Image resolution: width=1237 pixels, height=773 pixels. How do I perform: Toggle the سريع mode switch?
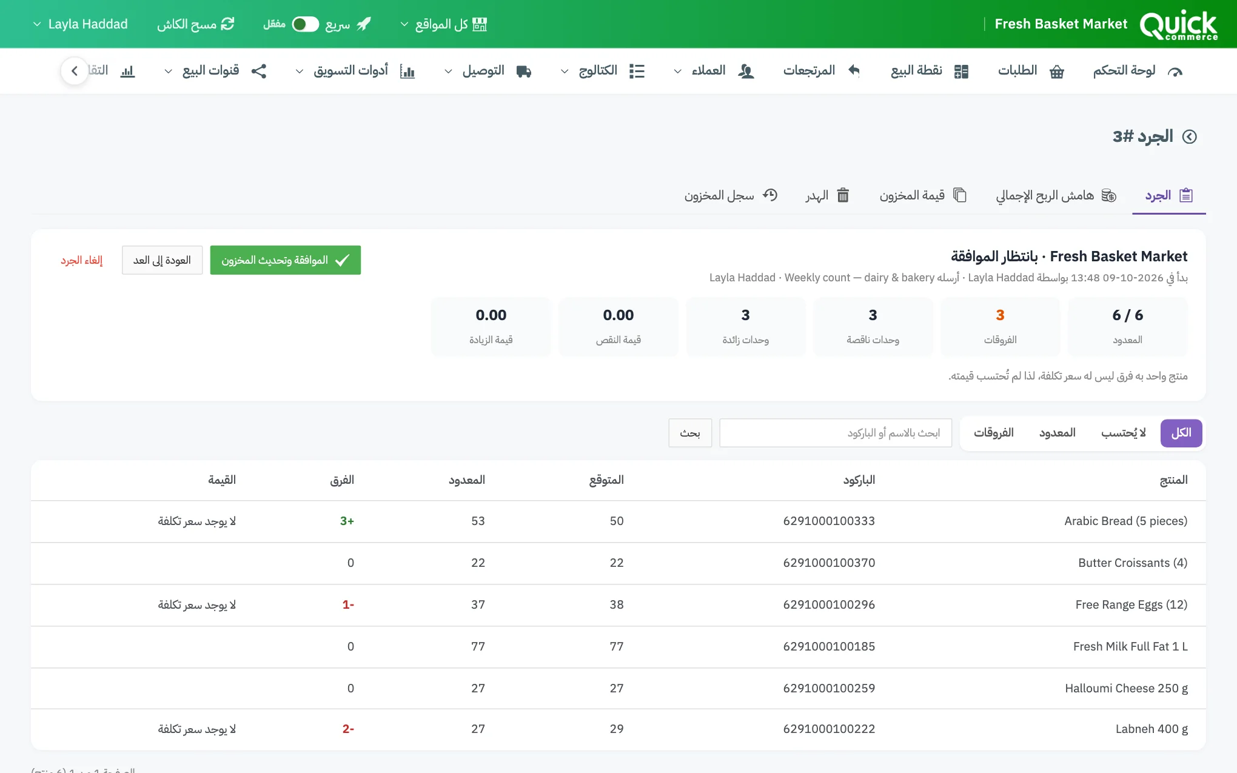coord(305,24)
